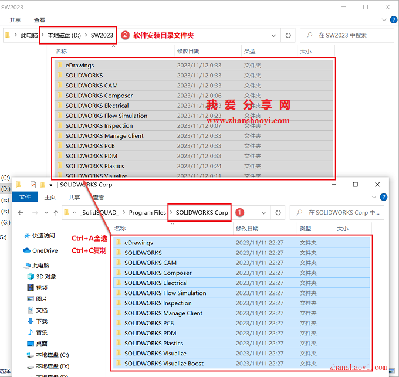Open 视频 (Videos) in the navigation pane
Image resolution: width=399 pixels, height=377 pixels.
(x=38, y=288)
